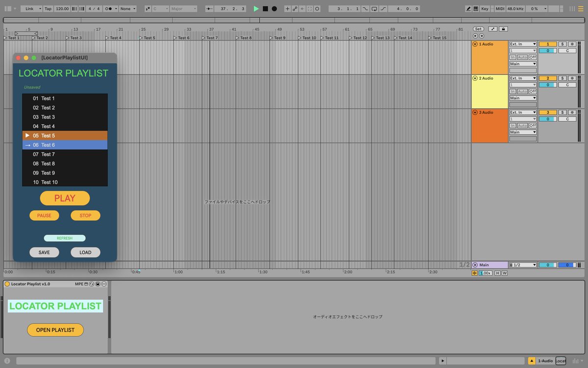588x368 pixels.
Task: Open the device options ellipsis menu
Action: [x=104, y=284]
